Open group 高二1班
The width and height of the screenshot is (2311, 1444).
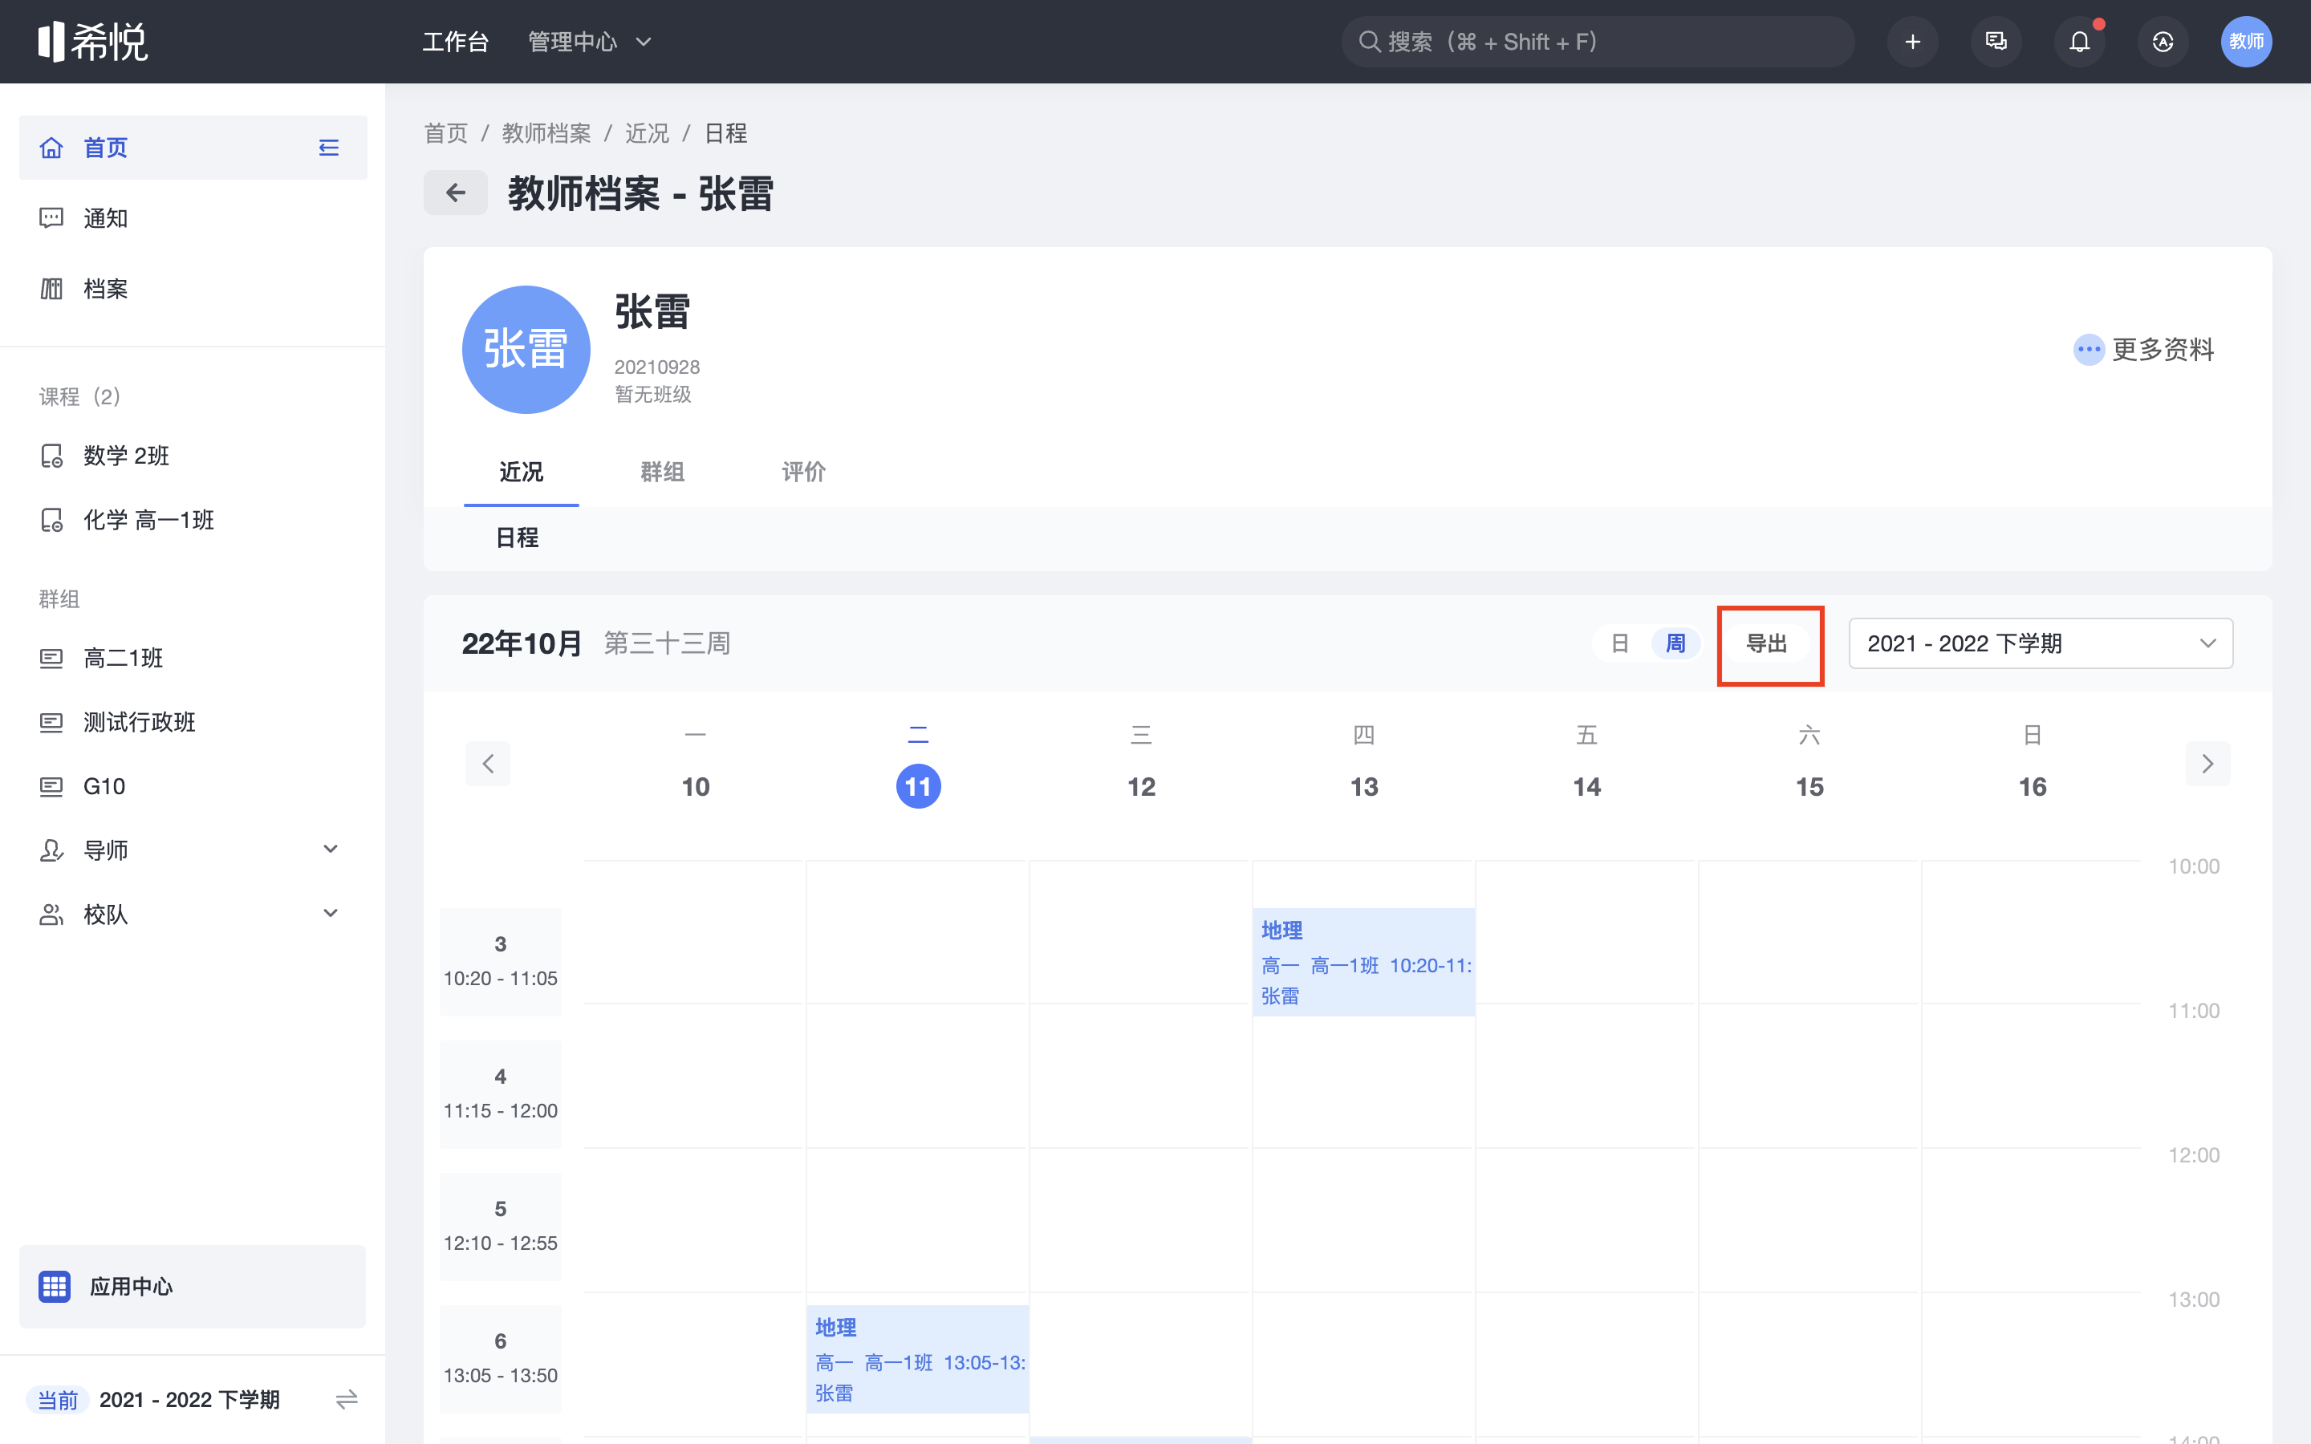point(193,658)
